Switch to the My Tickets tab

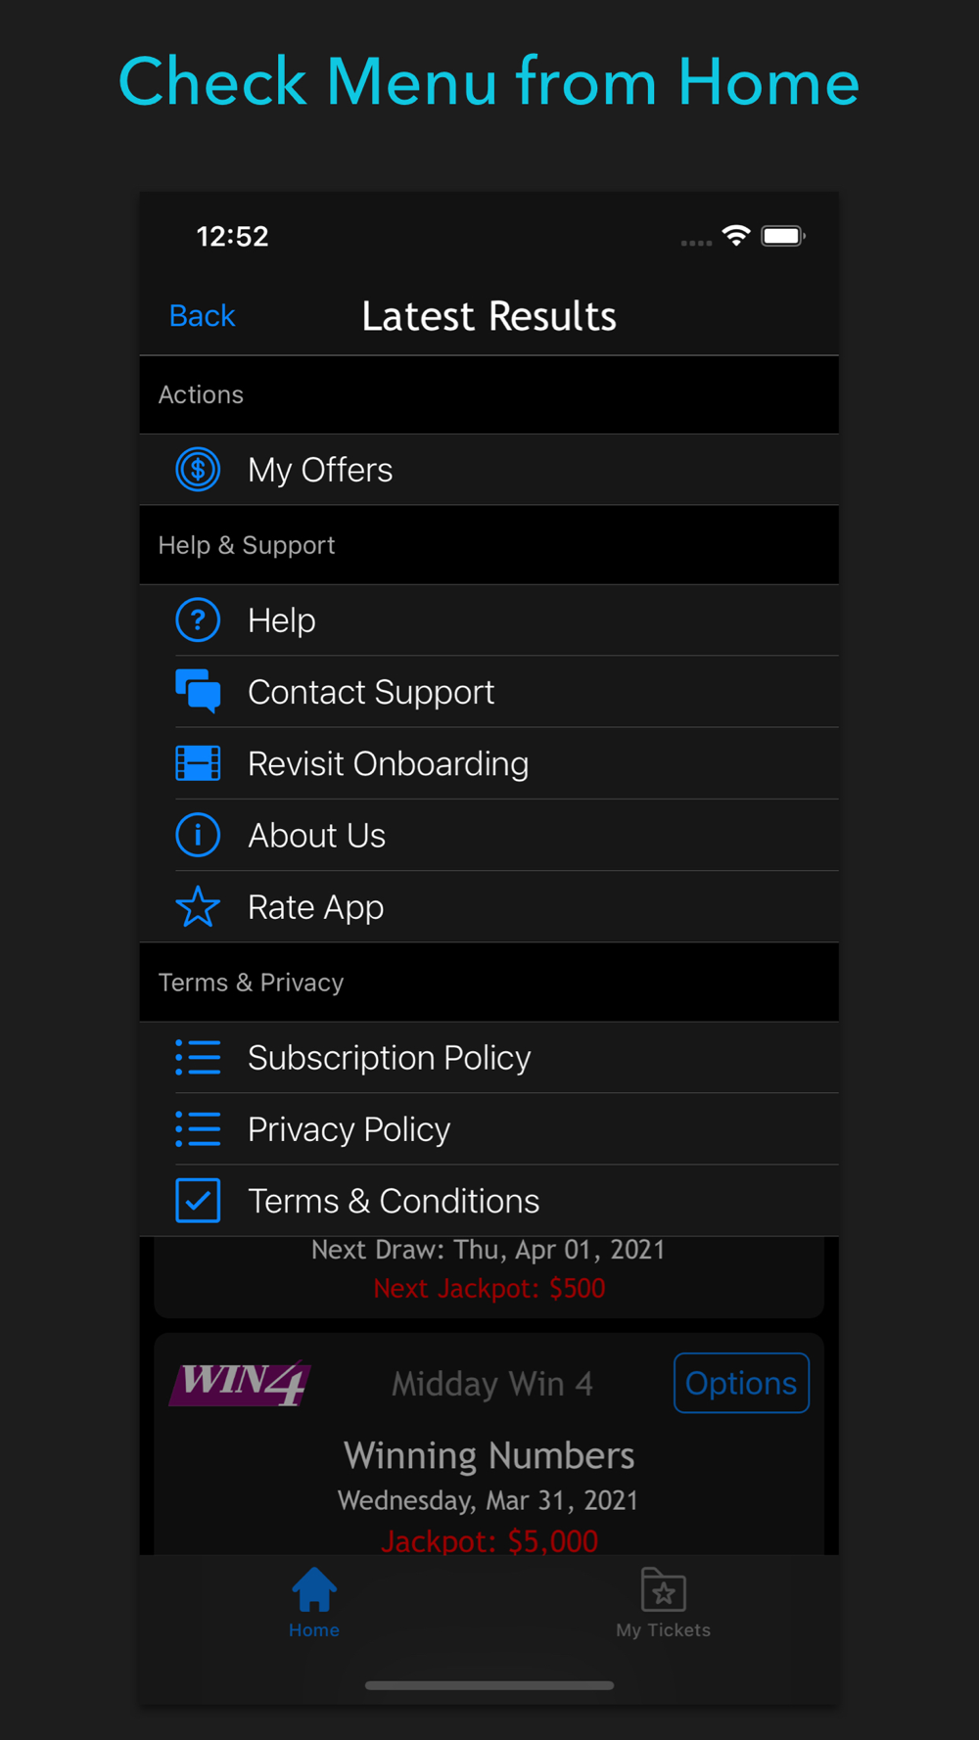tap(664, 1603)
